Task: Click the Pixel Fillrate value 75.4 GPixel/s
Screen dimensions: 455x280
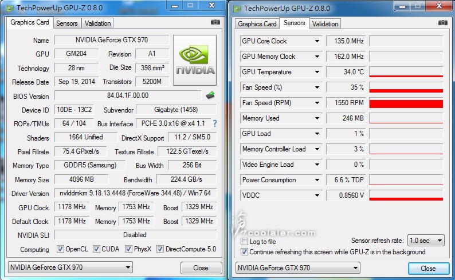Action: coord(81,151)
